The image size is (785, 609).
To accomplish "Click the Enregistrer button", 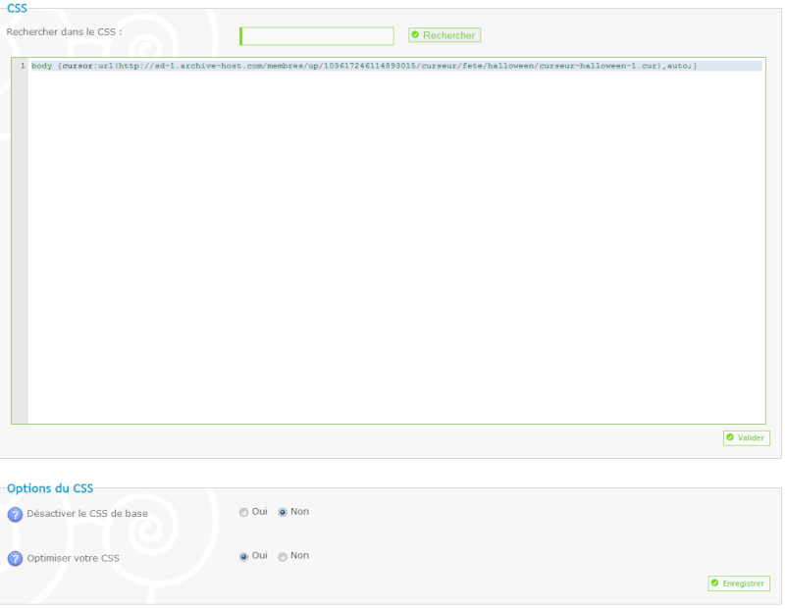I will coord(739,584).
